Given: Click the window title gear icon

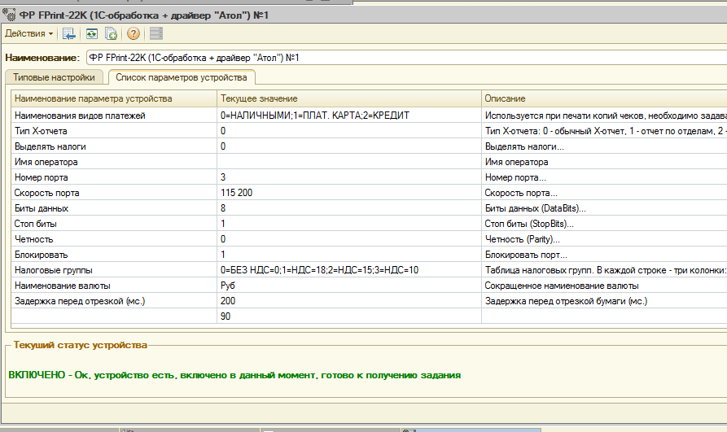Looking at the screenshot, I should 9,15.
